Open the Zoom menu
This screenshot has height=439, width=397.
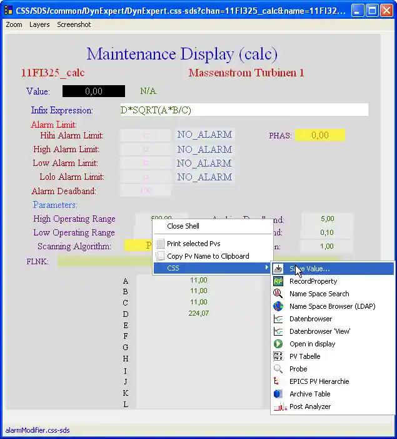[14, 24]
